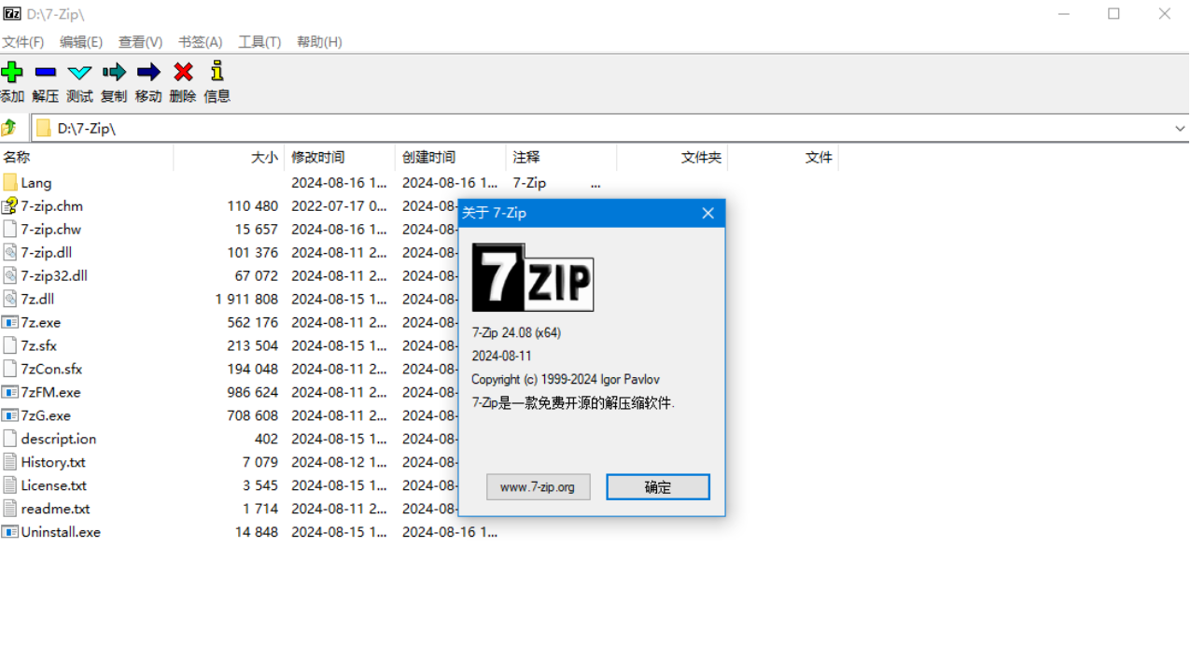This screenshot has height=659, width=1191.
Task: Click the size value 1 911 808
Action: [x=246, y=299]
